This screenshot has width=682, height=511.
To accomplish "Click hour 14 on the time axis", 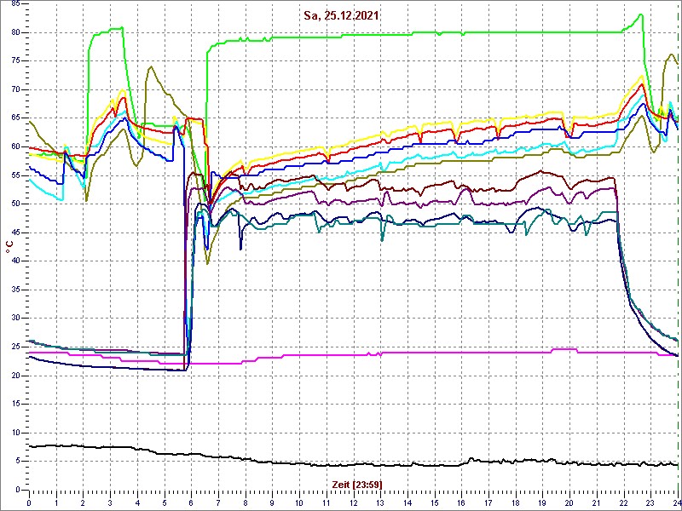I will 407,502.
